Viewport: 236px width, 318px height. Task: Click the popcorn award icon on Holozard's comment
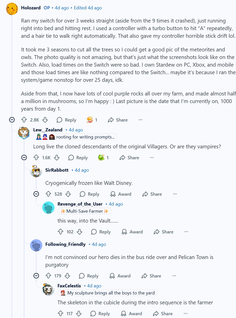click(90, 120)
